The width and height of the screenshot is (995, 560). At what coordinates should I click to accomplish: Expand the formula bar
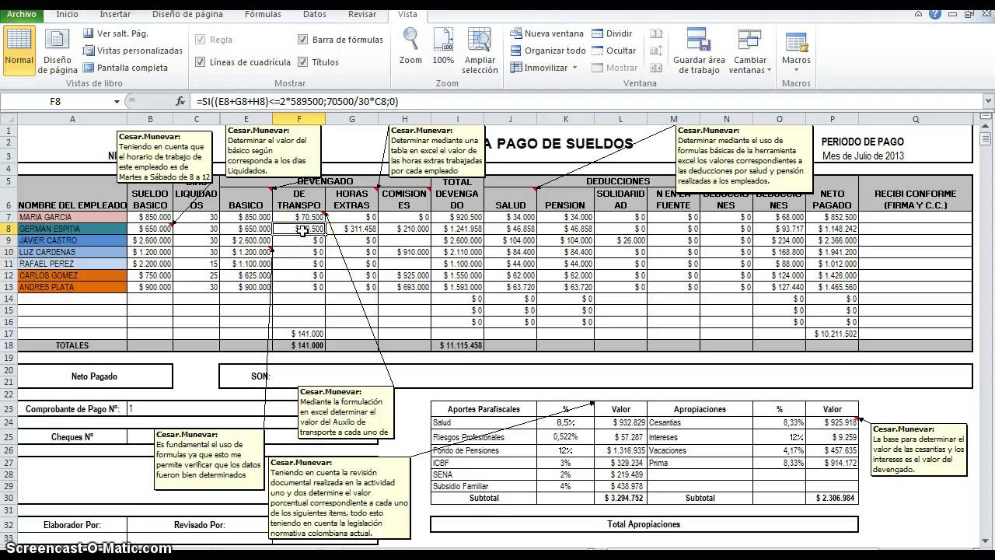[x=988, y=101]
